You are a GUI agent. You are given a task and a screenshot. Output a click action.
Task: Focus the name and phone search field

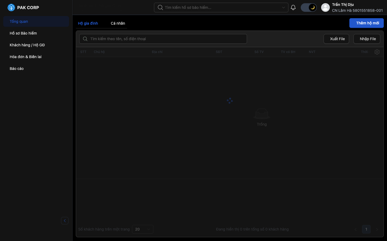(163, 39)
